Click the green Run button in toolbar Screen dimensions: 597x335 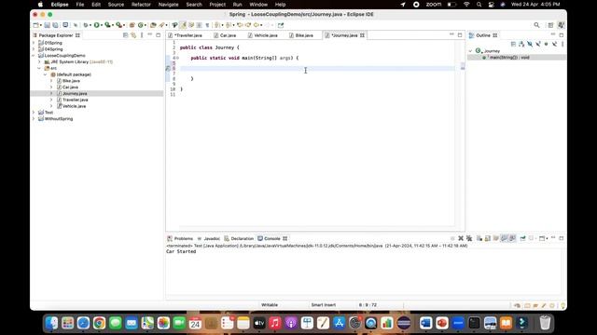coord(97,25)
